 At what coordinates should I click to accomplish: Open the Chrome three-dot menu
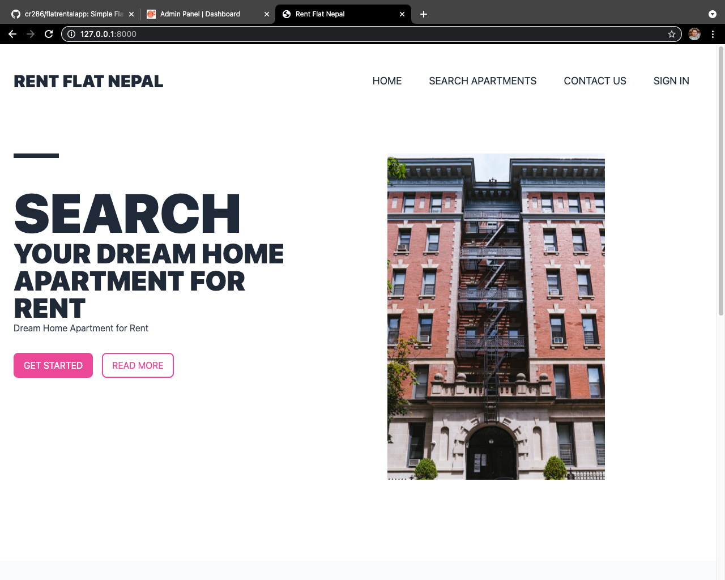pyautogui.click(x=713, y=34)
